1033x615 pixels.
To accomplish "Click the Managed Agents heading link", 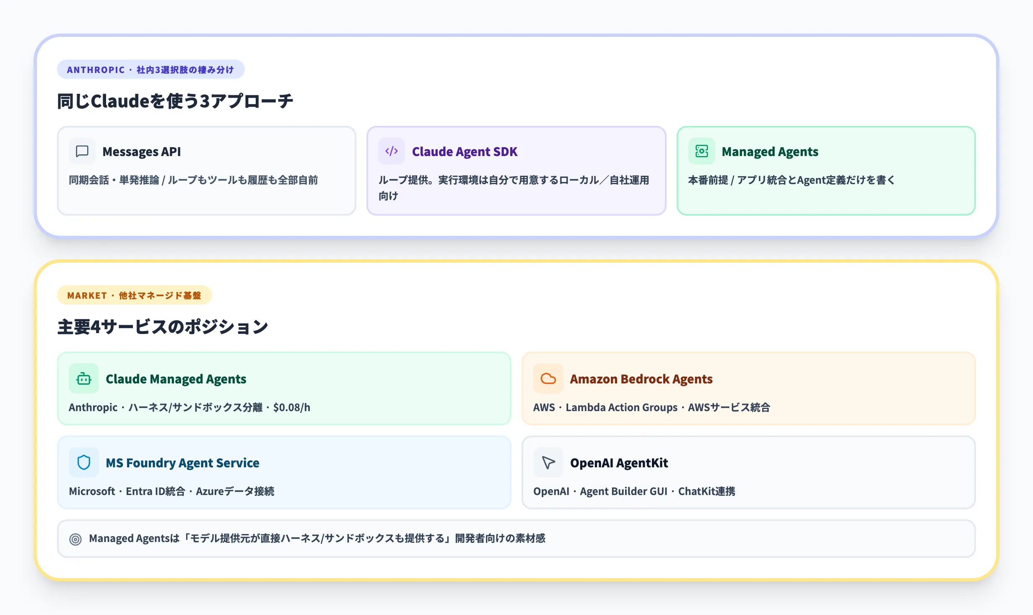I will 770,151.
